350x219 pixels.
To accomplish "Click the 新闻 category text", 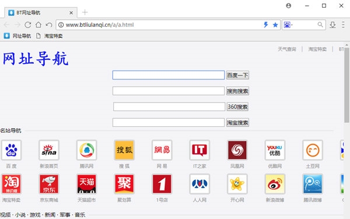I will click(x=50, y=215).
